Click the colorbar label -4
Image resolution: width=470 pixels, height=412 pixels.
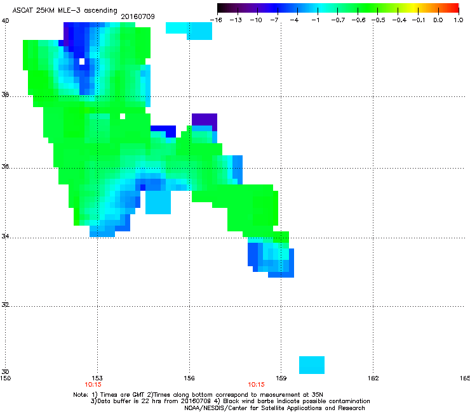[x=294, y=20]
